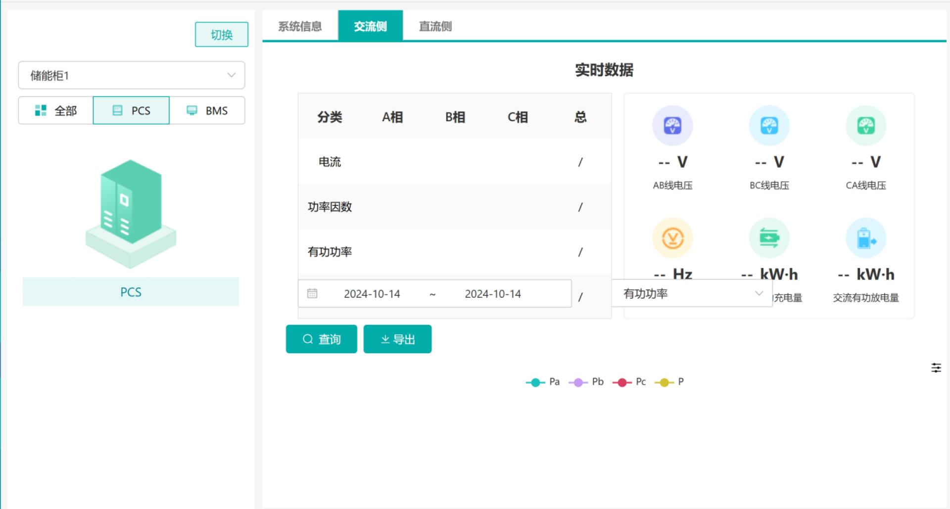Click the CA线电压 voltage gauge icon
This screenshot has width=950, height=509.
(865, 126)
